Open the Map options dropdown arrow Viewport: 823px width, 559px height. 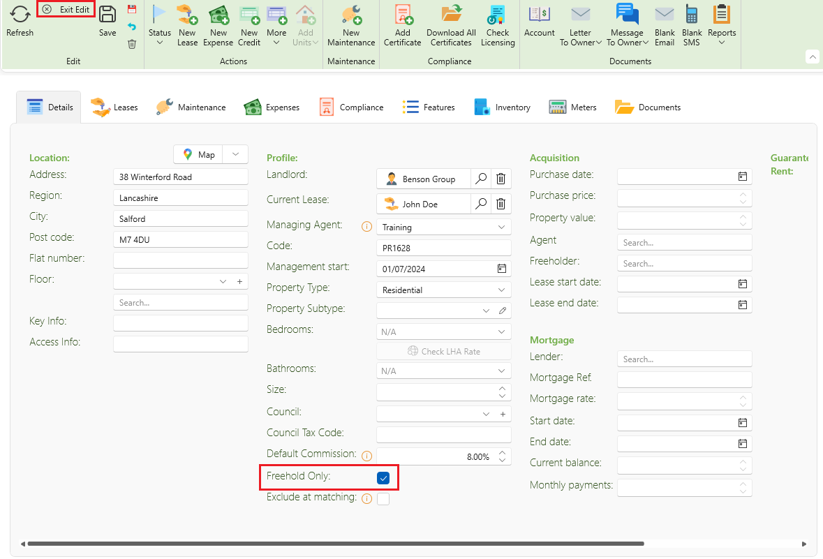pos(235,154)
